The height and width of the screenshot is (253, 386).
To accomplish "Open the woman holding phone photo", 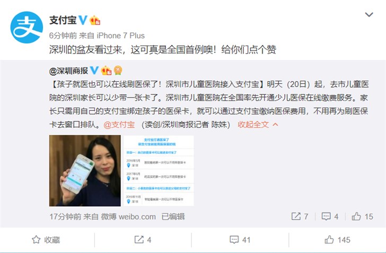I will (x=85, y=170).
